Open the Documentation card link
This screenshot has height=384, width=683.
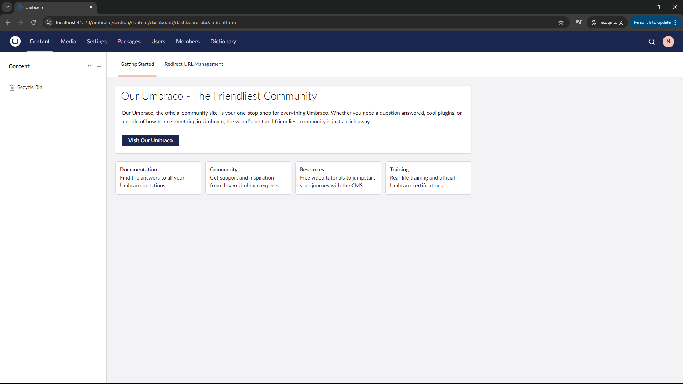(x=158, y=178)
